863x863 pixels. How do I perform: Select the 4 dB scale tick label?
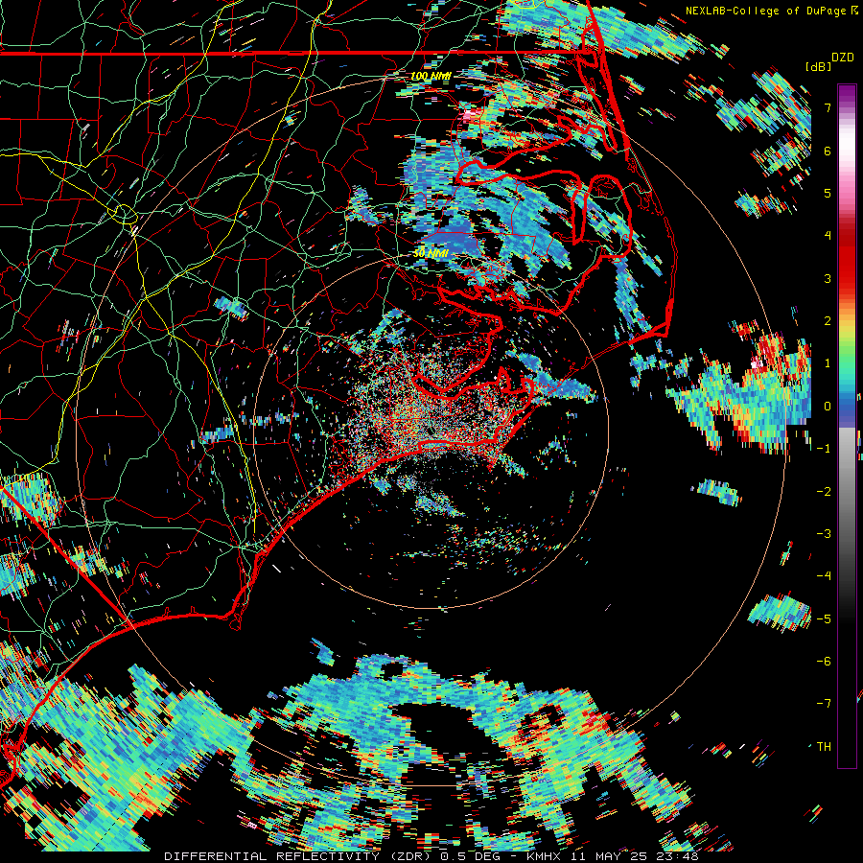pos(828,236)
